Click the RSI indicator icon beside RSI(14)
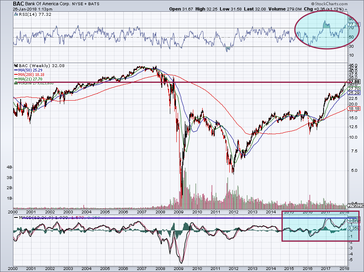The width and height of the screenshot is (364, 272). point(16,15)
